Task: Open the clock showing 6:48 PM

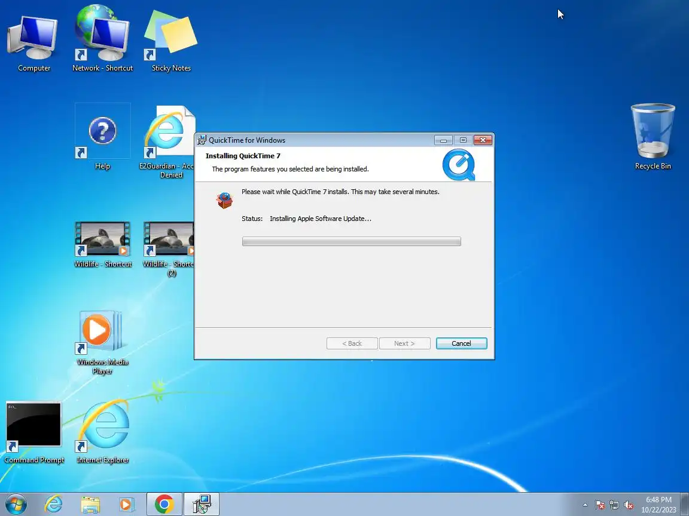Action: click(658, 505)
